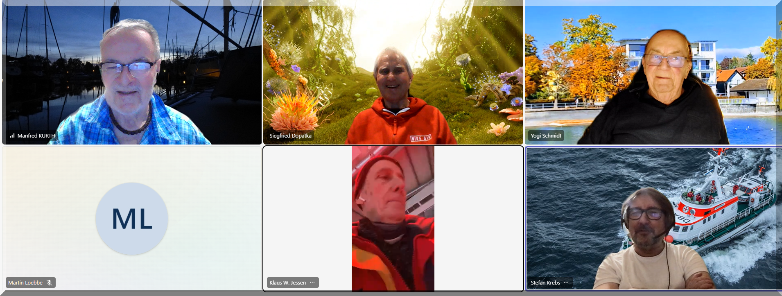Select the Manfred KURTH name label
This screenshot has height=296, width=782.
tap(36, 136)
